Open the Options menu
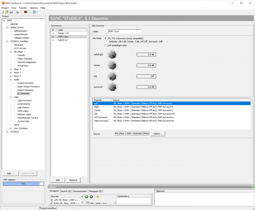 pos(34,8)
